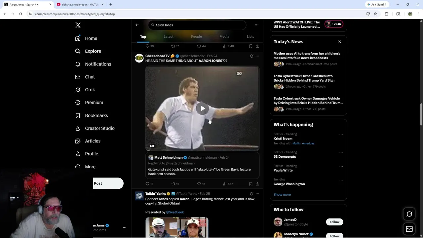423x238 pixels.
Task: Go back using search back arrow
Action: click(137, 25)
